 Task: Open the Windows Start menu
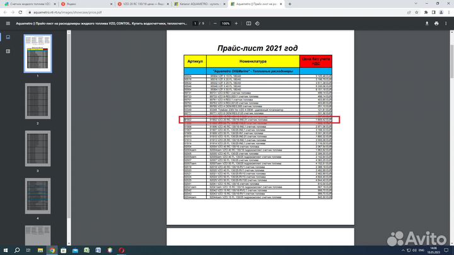[6, 249]
